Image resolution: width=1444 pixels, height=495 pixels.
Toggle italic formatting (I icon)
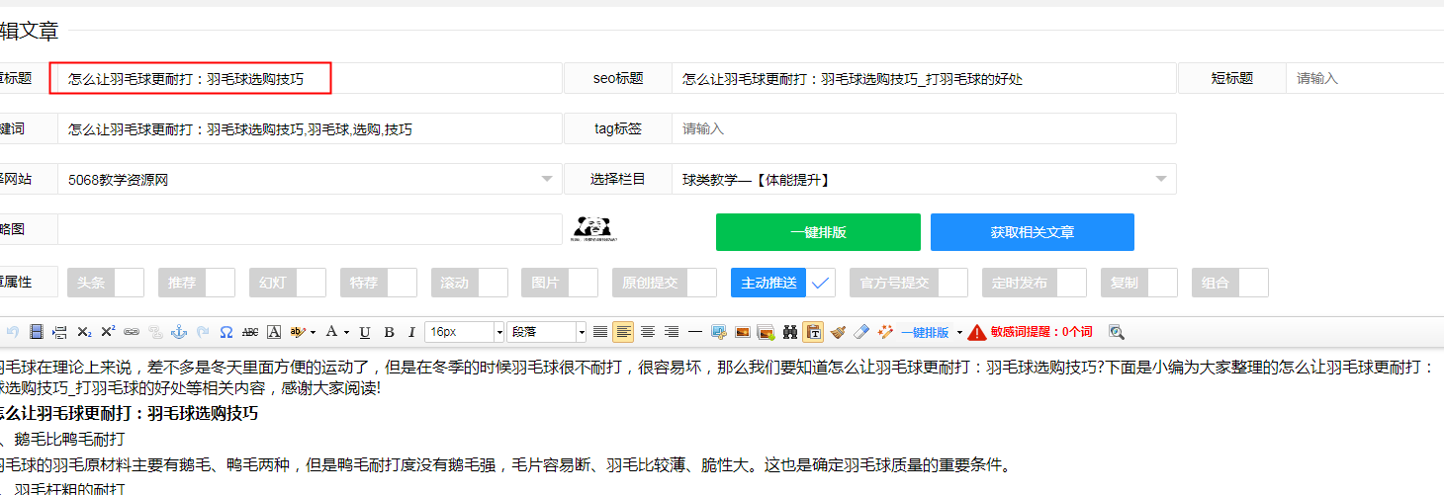(411, 332)
